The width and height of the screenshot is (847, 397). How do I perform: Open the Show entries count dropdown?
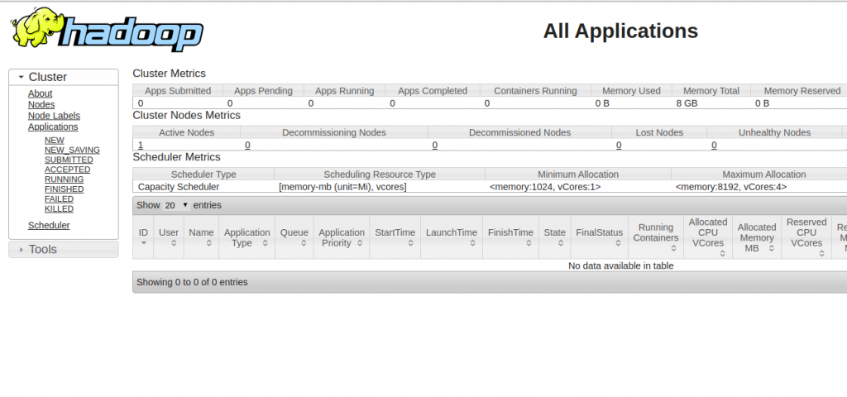point(175,205)
